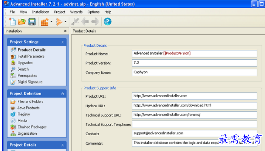The width and height of the screenshot is (265, 151).
Task: Collapse the Project Definition section
Action: click(62, 94)
